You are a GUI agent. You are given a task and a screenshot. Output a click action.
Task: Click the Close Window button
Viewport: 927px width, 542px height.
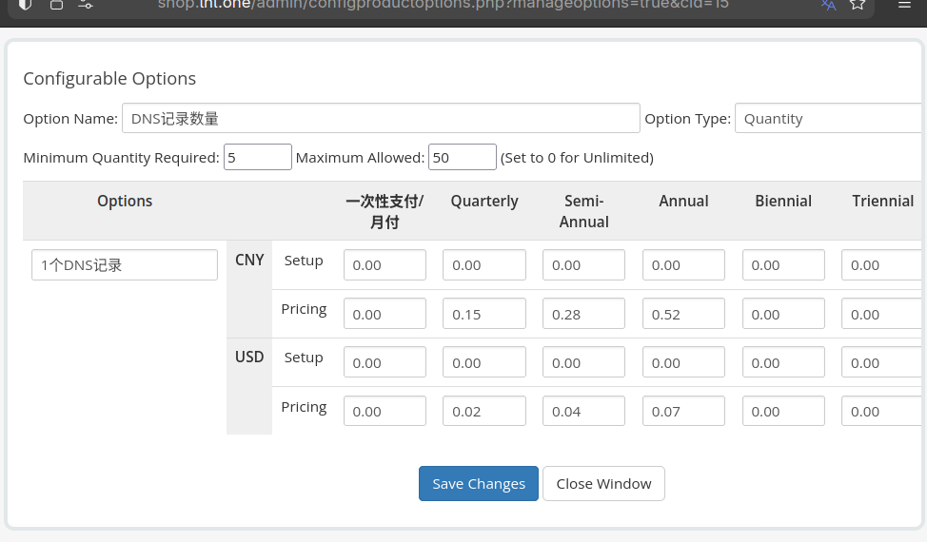603,483
